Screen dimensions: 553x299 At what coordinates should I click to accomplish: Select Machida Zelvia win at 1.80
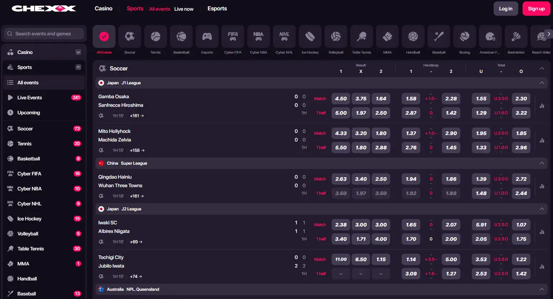[x=381, y=133]
